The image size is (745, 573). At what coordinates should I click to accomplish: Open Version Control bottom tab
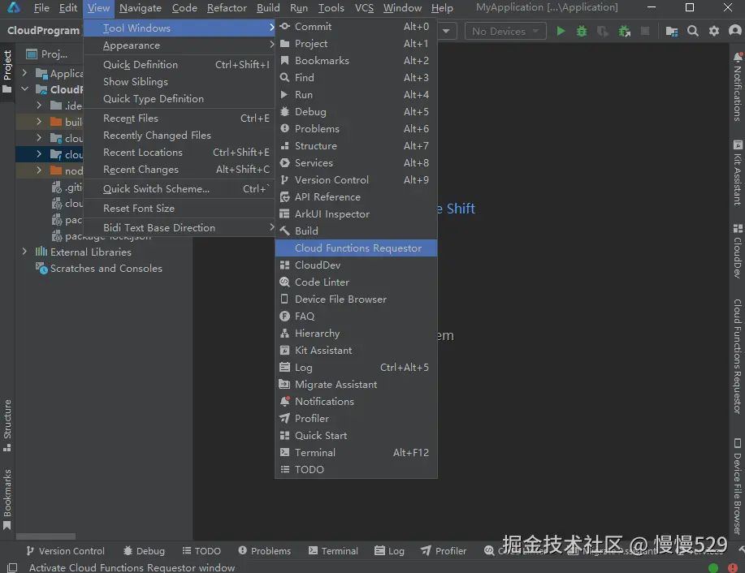(x=66, y=551)
